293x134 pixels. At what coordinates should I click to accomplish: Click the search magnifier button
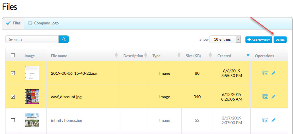pyautogui.click(x=64, y=39)
